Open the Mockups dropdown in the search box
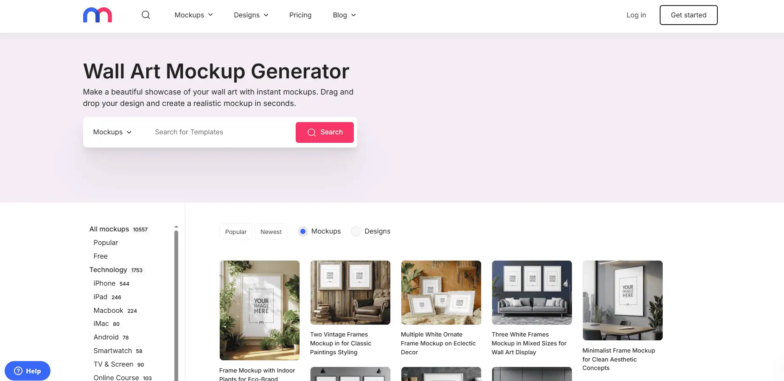This screenshot has width=784, height=381. point(112,132)
